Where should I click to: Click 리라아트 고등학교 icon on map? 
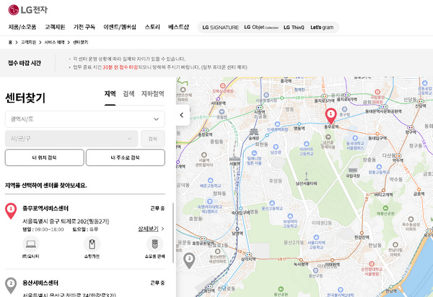click(306, 144)
